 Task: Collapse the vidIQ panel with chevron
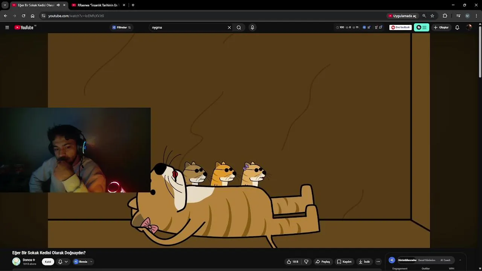460,260
